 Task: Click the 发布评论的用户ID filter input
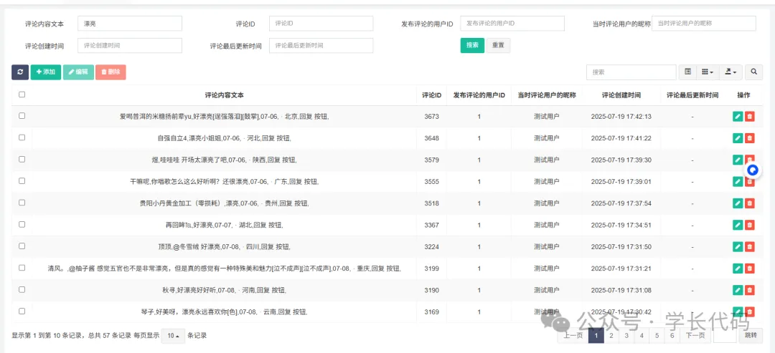click(x=512, y=24)
